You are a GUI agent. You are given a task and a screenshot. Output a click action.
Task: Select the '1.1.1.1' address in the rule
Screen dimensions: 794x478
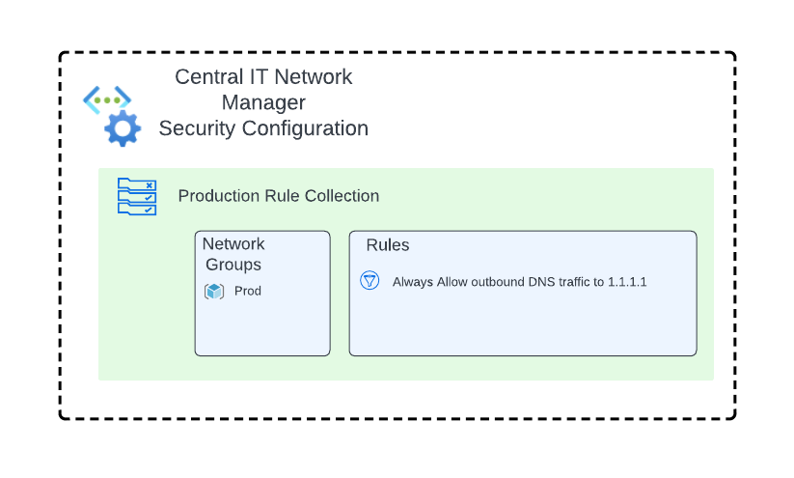point(627,282)
